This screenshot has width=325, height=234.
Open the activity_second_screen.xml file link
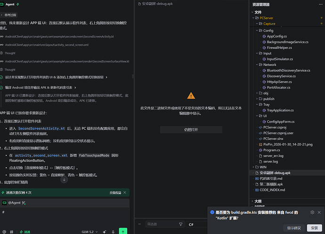point(41,156)
